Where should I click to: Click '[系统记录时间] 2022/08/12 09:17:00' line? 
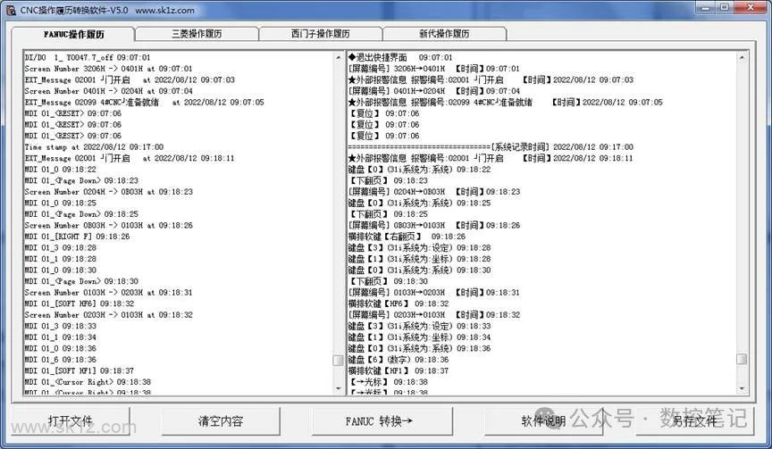pos(491,147)
